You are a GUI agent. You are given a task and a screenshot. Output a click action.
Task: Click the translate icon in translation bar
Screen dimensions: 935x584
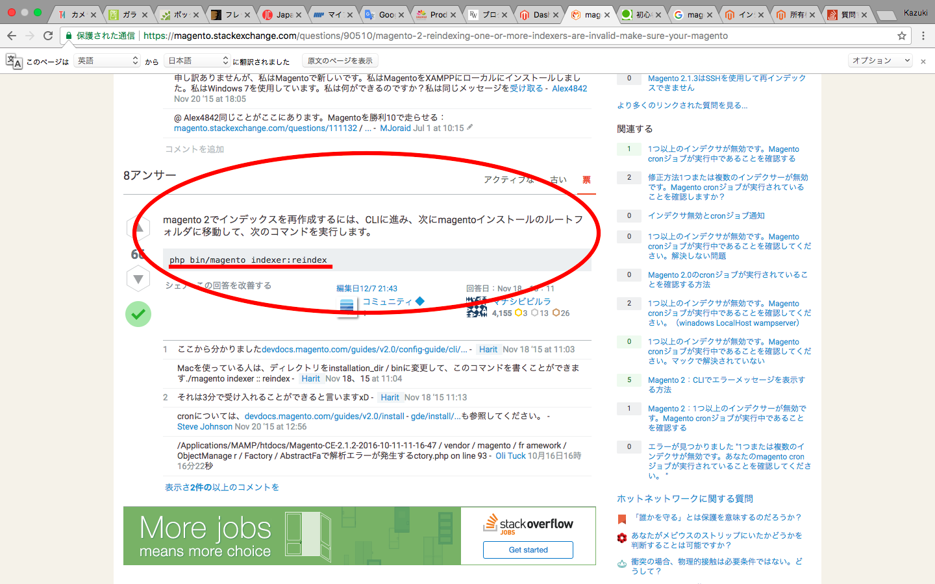(14, 61)
